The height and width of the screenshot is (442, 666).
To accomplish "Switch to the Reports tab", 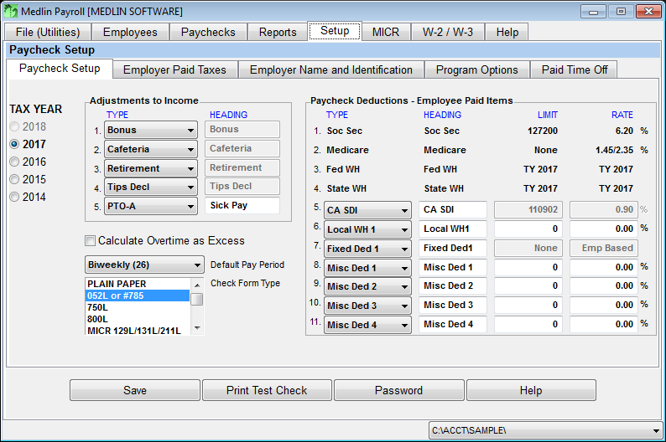I will pos(278,32).
